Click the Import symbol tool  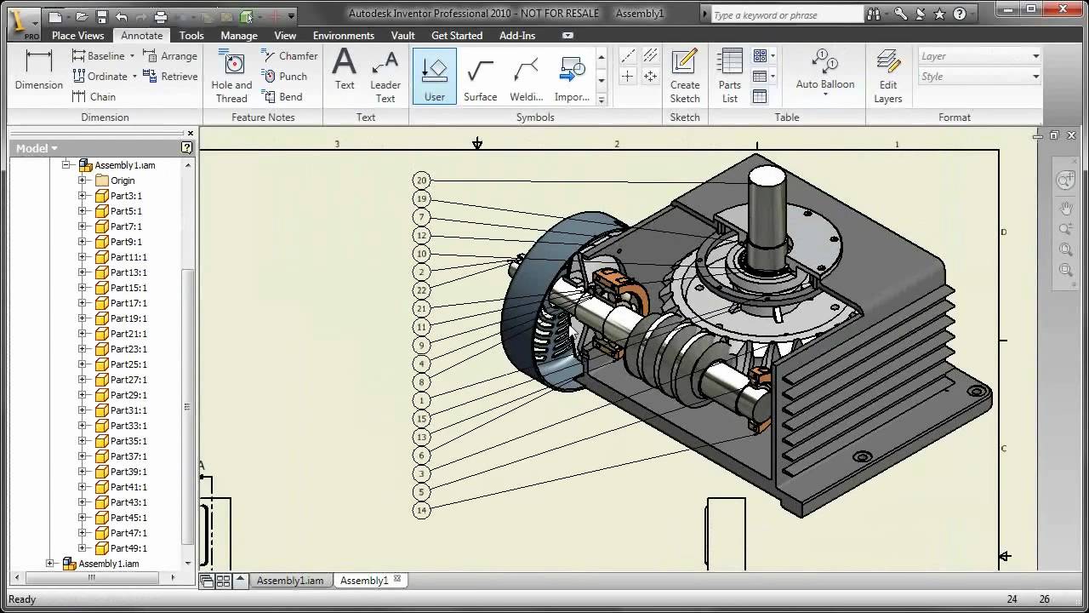pos(572,77)
